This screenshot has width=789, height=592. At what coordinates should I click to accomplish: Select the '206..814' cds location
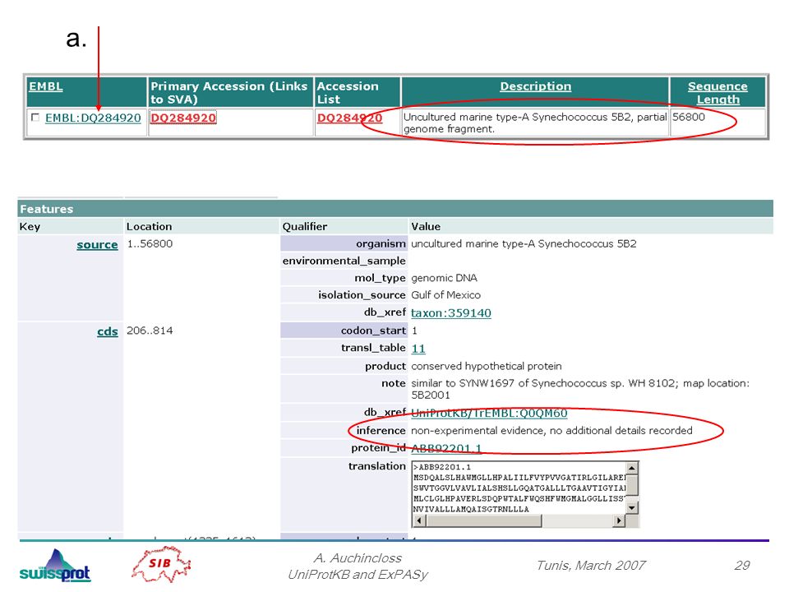(150, 331)
